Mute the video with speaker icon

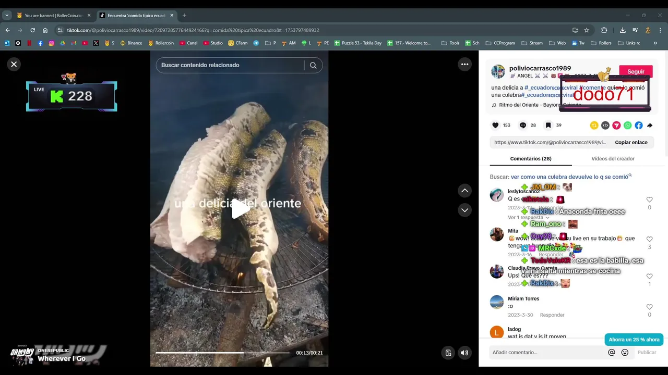click(x=464, y=353)
